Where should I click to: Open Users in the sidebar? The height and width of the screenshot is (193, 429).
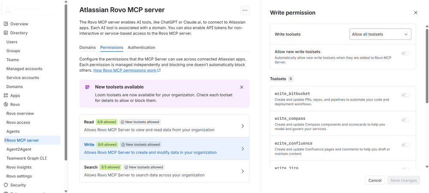[x=12, y=42]
